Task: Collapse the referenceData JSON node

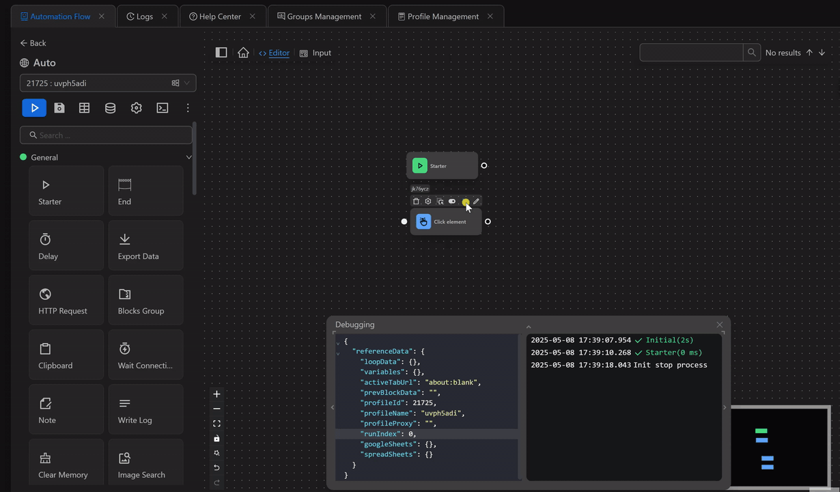Action: pos(337,353)
